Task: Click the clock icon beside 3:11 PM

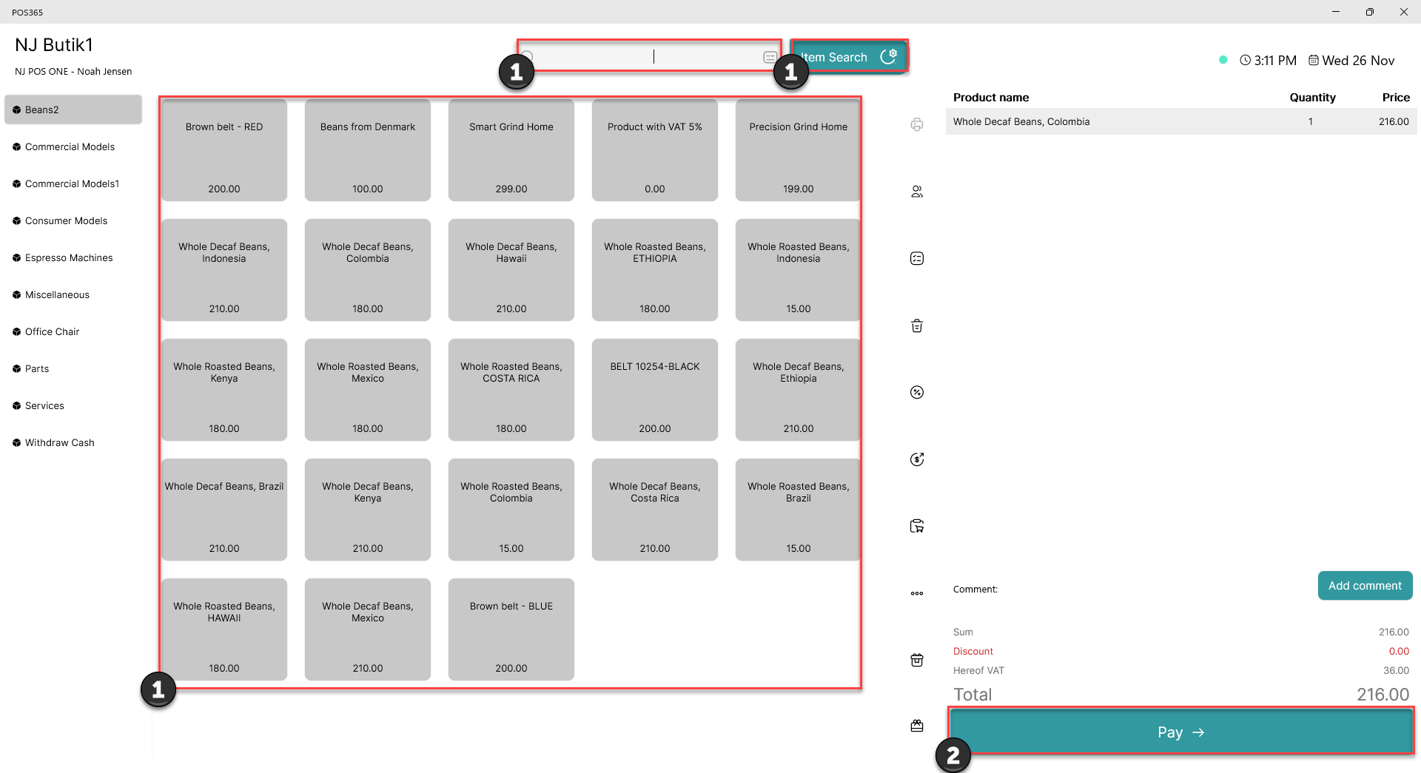Action: pyautogui.click(x=1245, y=60)
